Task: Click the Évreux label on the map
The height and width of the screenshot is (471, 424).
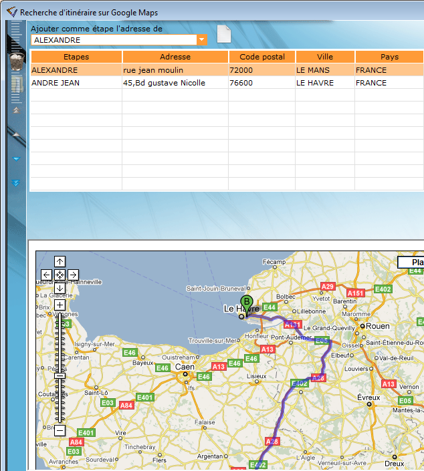Action: 368,398
